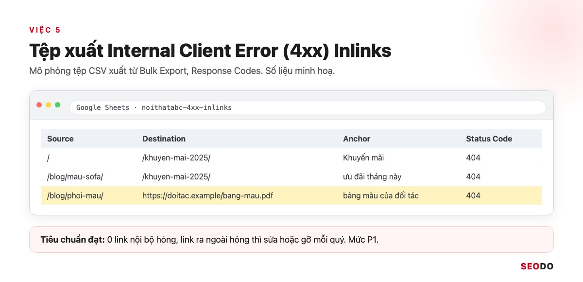Image resolution: width=583 pixels, height=282 pixels.
Task: Click destination /khuyen-mai-2025/ in the Khuyến mãi row
Action: click(176, 158)
